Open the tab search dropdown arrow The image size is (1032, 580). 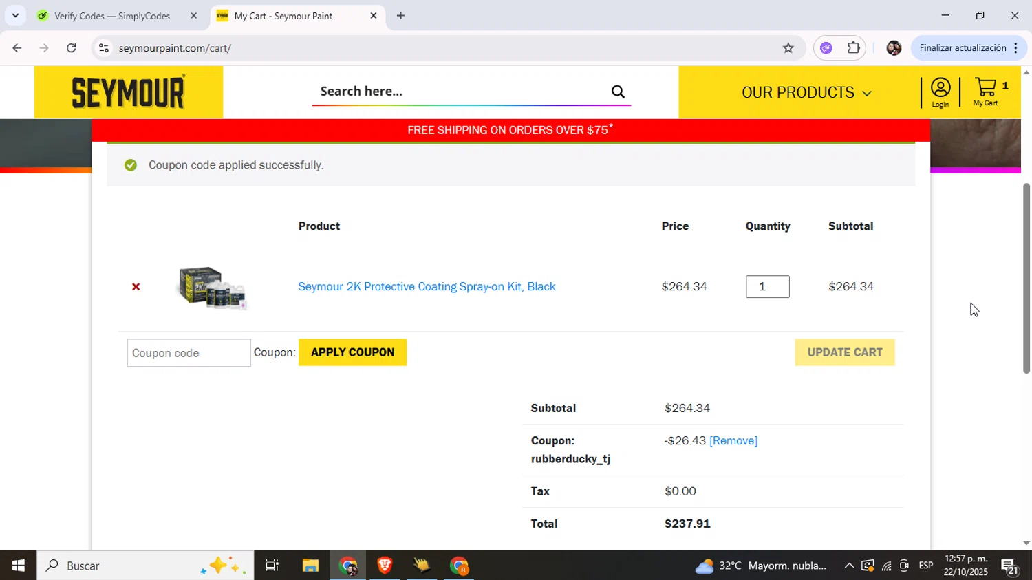pos(15,15)
